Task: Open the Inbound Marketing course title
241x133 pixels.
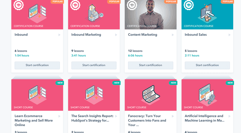Action: click(x=86, y=35)
